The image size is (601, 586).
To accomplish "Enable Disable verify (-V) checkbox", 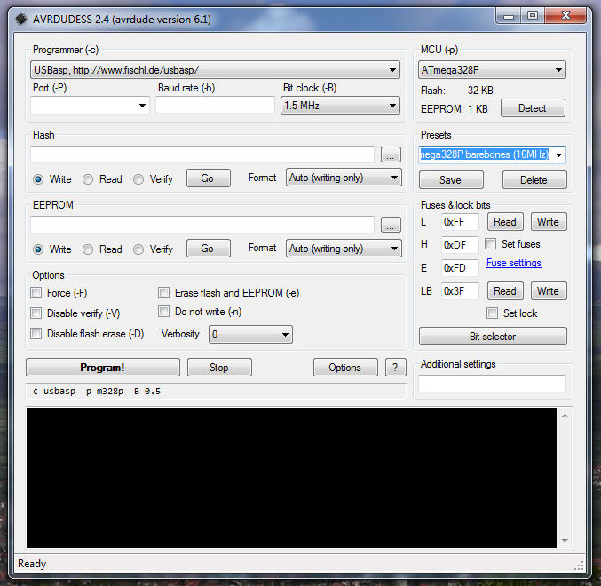I will point(36,313).
